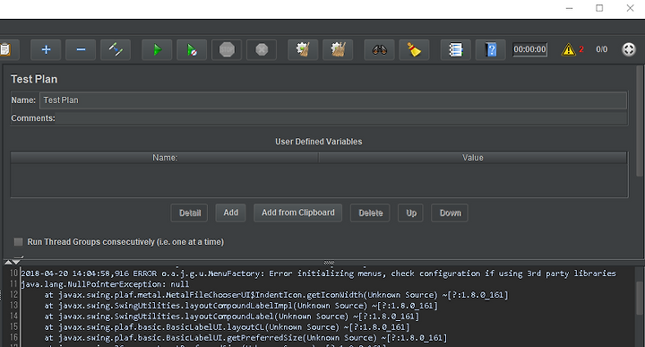Click log line with BasicLabelUI.getPreferredSize
This screenshot has width=645, height=347.
tap(245, 337)
